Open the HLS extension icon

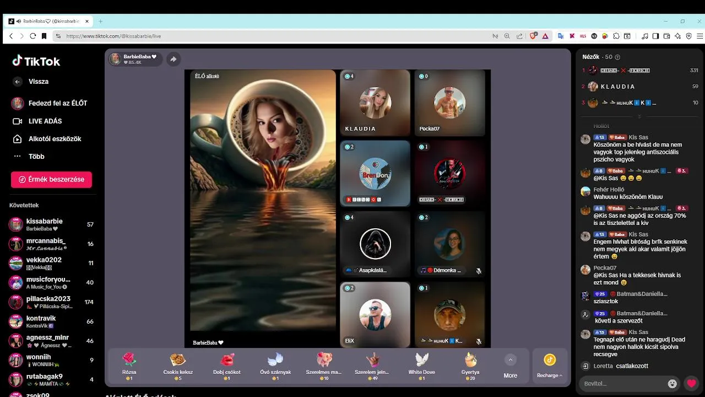(x=583, y=36)
